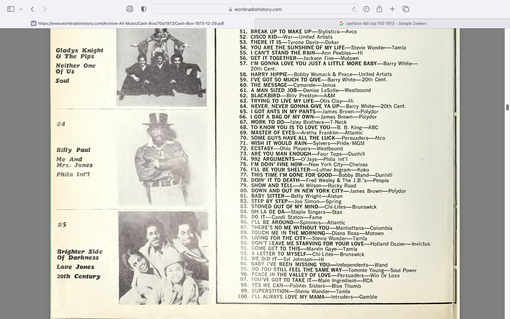Click entry 66 I Got A Bag Of My Own
This screenshot has height=319, width=510.
(308, 117)
